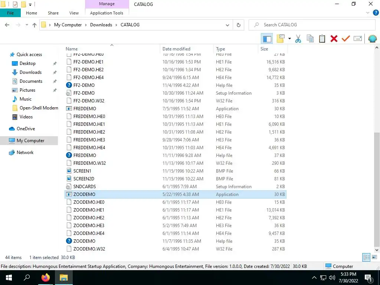
Task: Select the SNDCARDS Setup Information file
Action: [x=176, y=187]
